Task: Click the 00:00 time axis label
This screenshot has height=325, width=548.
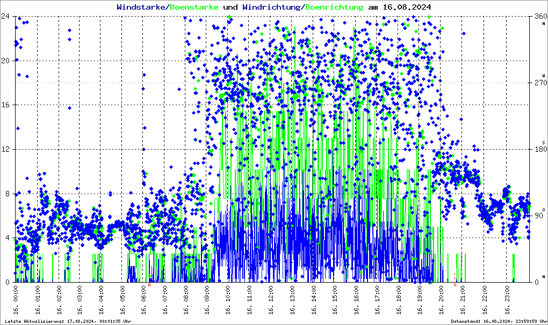Action: pyautogui.click(x=17, y=300)
